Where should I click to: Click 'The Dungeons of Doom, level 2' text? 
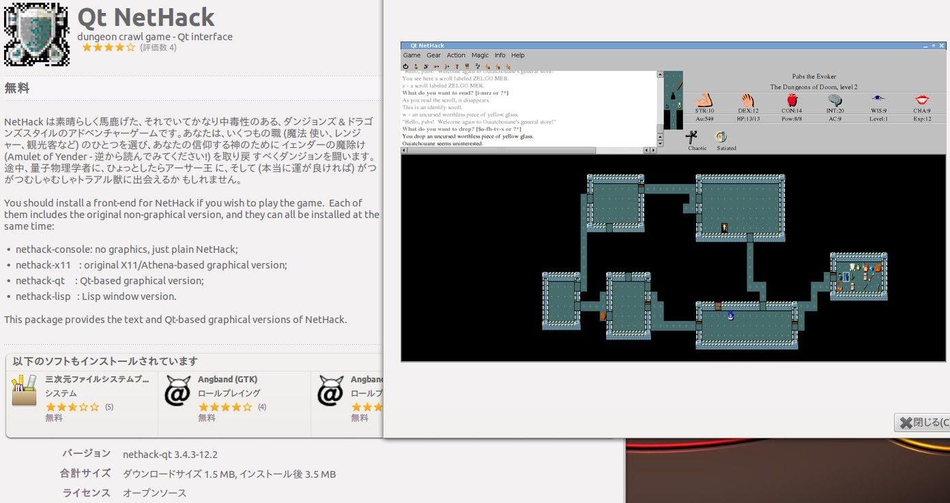pos(814,87)
